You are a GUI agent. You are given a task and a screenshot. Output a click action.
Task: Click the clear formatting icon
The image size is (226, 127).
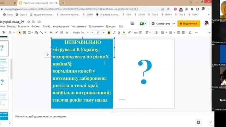190,33
